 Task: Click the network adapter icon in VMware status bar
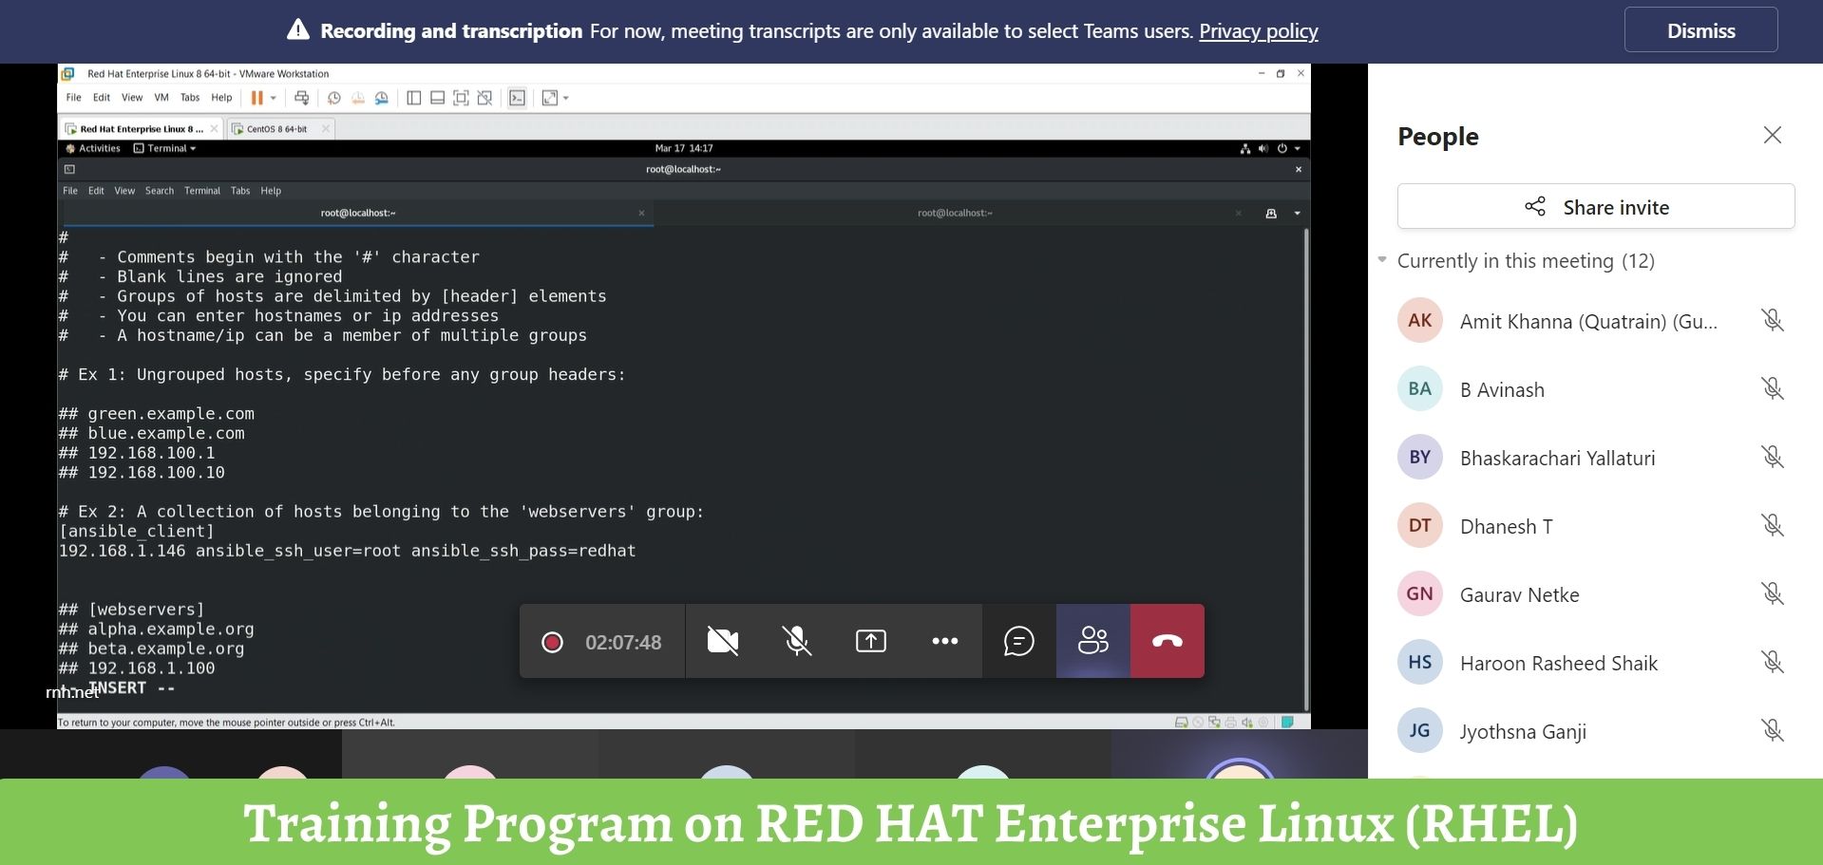1215,723
